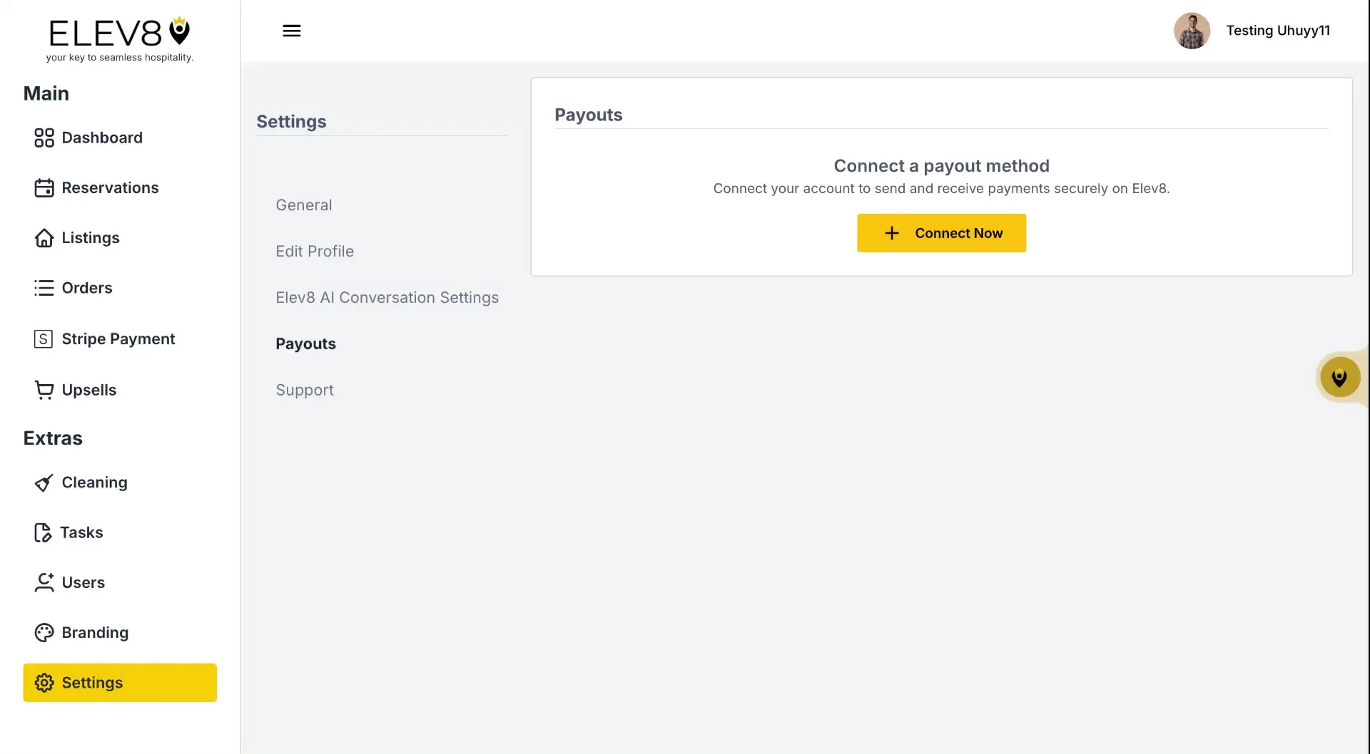Image resolution: width=1370 pixels, height=754 pixels.
Task: Click the Branding palette icon
Action: 44,632
